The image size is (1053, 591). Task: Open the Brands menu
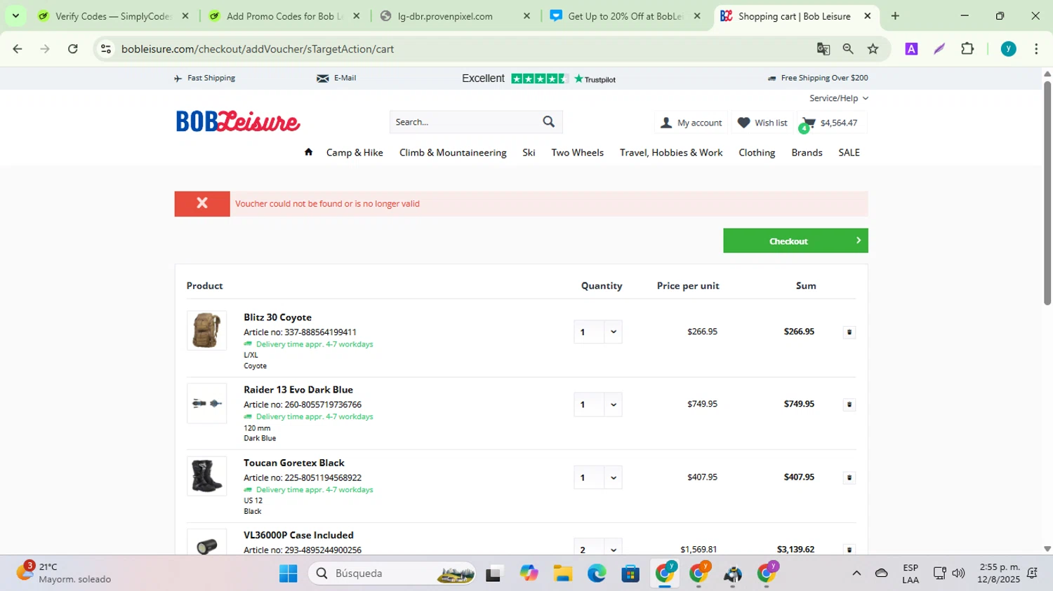tap(807, 152)
